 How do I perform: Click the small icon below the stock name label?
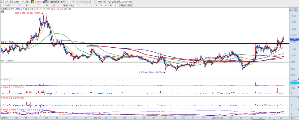[2, 12]
